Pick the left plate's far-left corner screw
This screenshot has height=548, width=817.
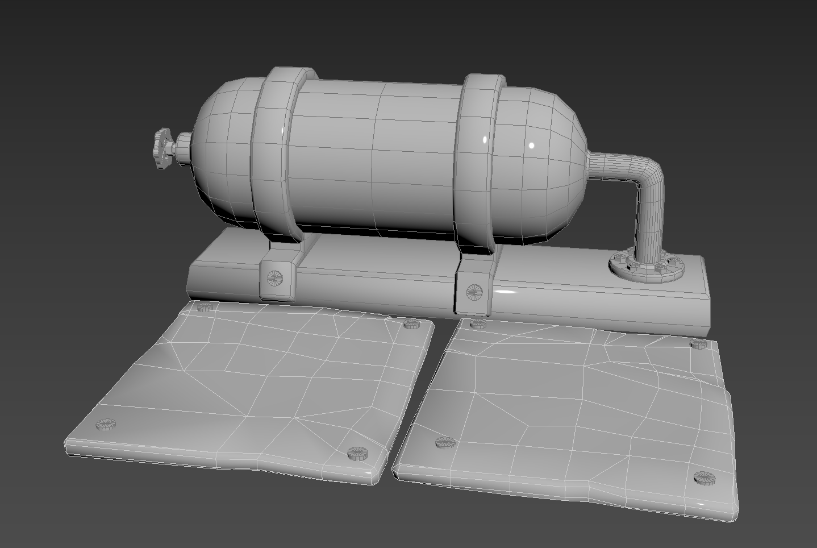pyautogui.click(x=205, y=308)
